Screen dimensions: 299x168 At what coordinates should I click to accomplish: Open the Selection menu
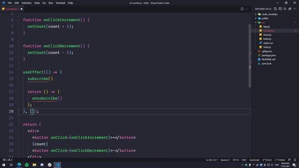point(27,3)
